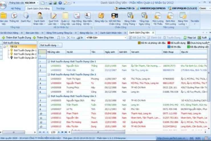Image resolution: width=211 pixels, height=141 pixels.
Task: Collapse group Đợt Tuyển Dụng Lần 3
Action: pyautogui.click(x=48, y=96)
